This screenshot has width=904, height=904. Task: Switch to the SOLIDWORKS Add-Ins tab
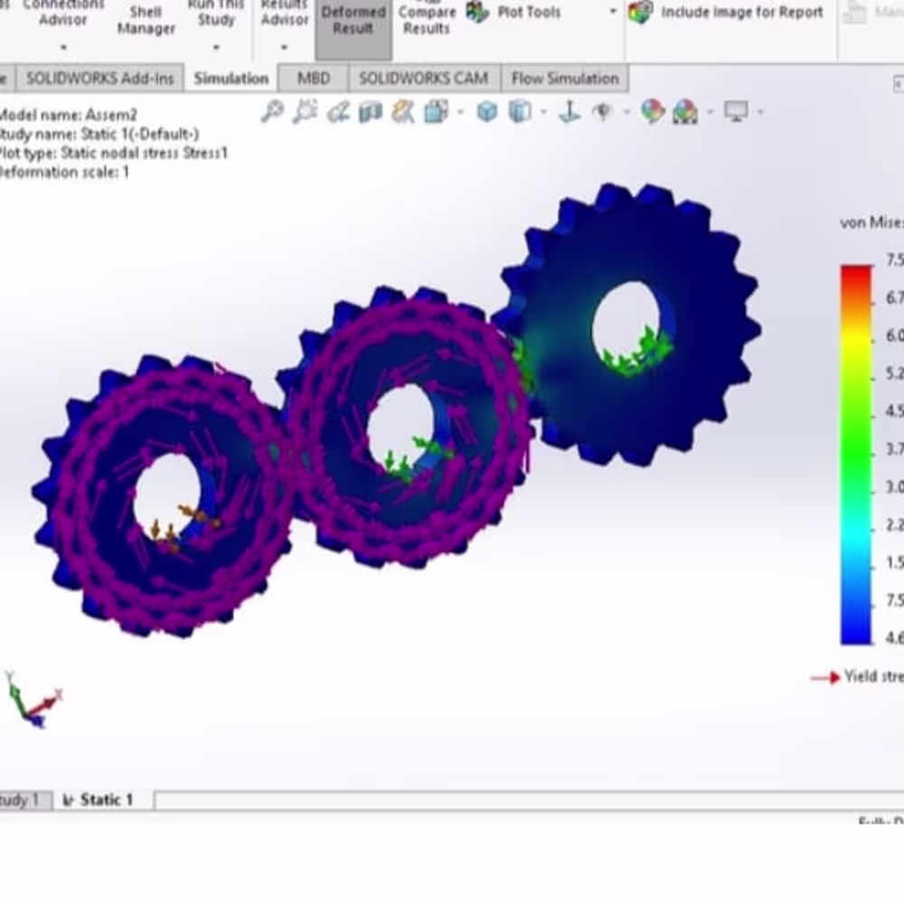99,79
